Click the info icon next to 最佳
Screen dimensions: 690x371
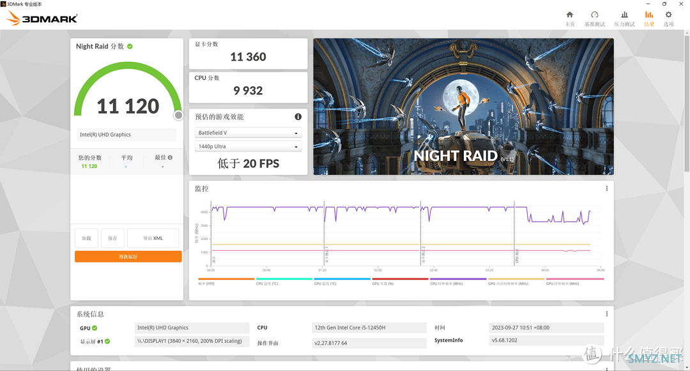tap(171, 157)
